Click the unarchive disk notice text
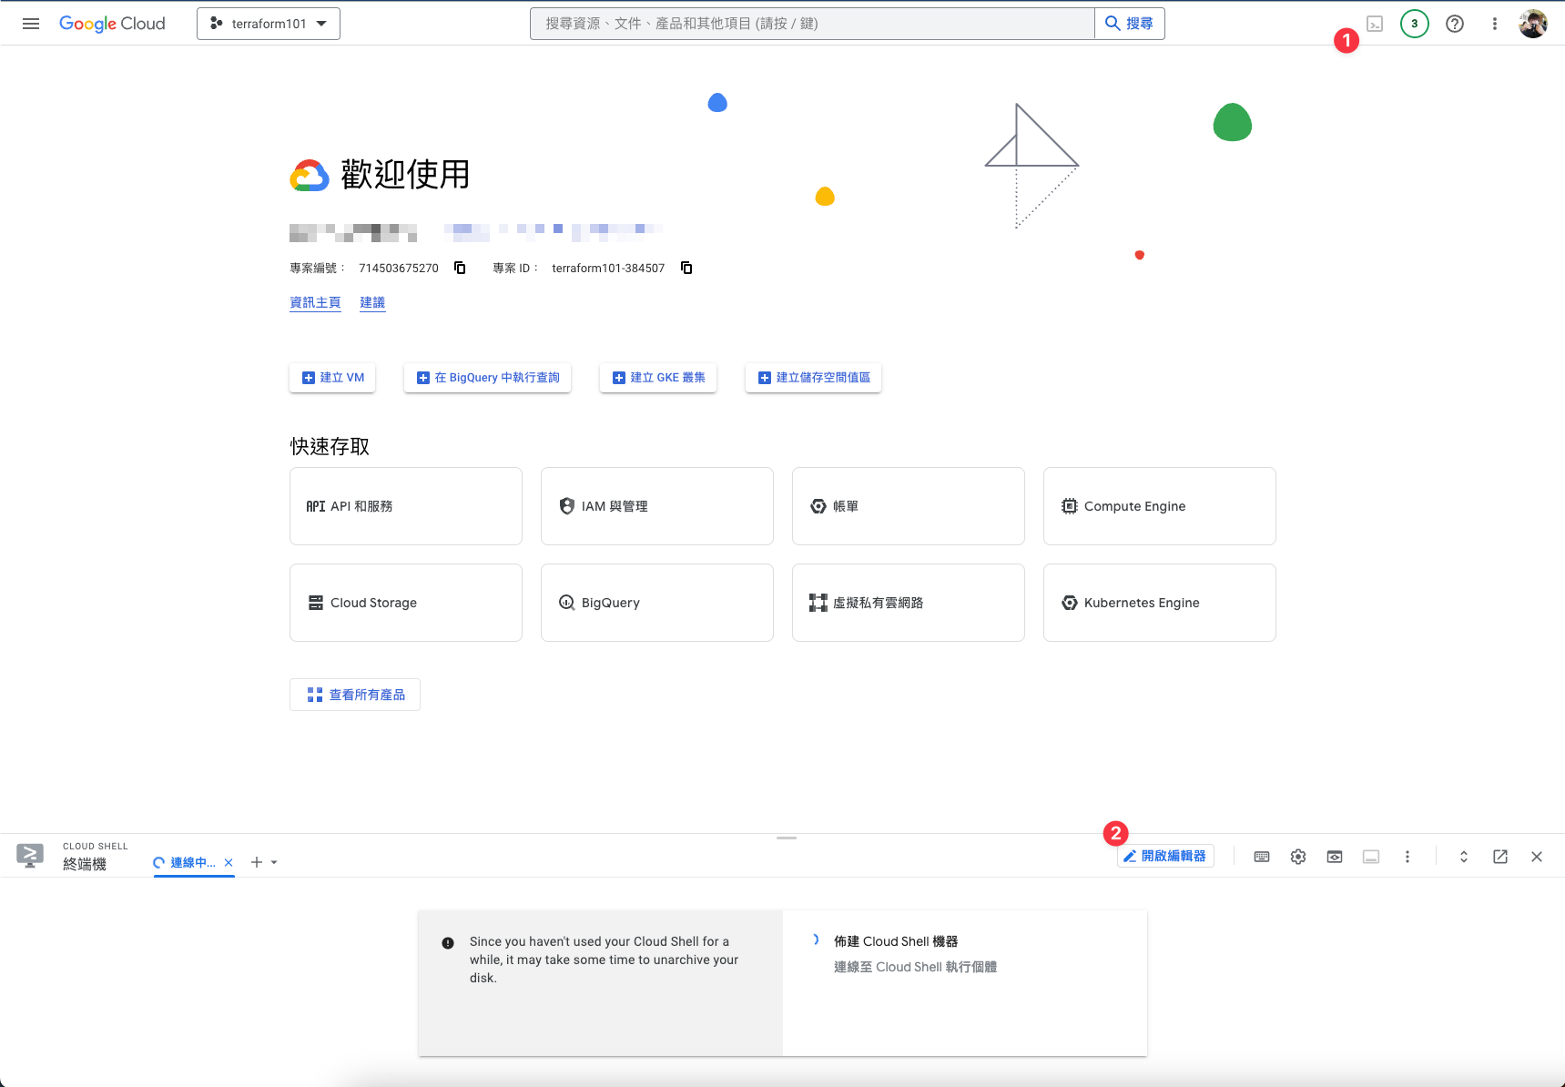Screen dimensions: 1565x1087 (604, 960)
